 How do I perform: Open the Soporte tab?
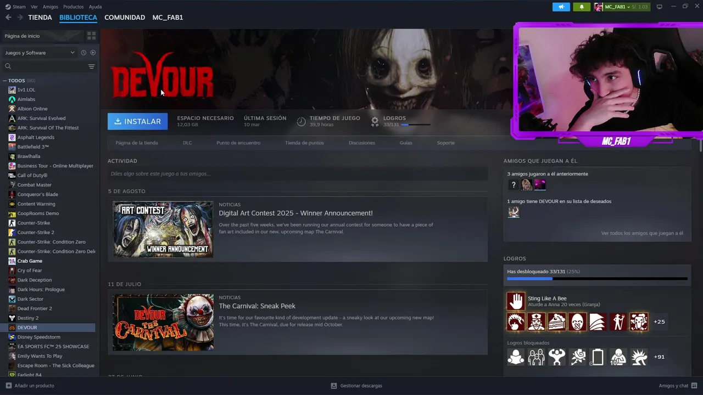pyautogui.click(x=445, y=143)
